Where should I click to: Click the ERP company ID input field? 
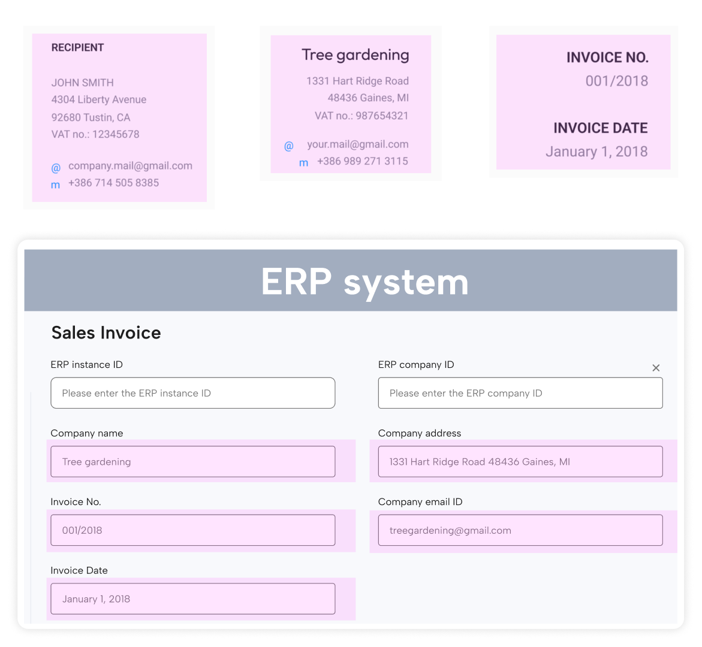(520, 393)
